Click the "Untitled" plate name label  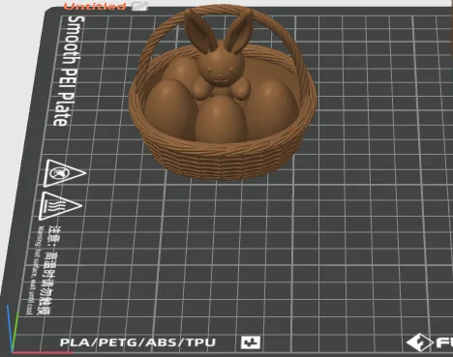coord(95,6)
